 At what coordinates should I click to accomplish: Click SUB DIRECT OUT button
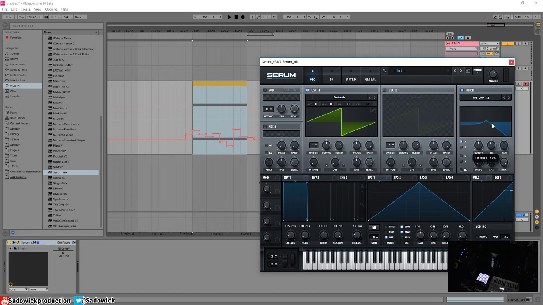coord(291,90)
